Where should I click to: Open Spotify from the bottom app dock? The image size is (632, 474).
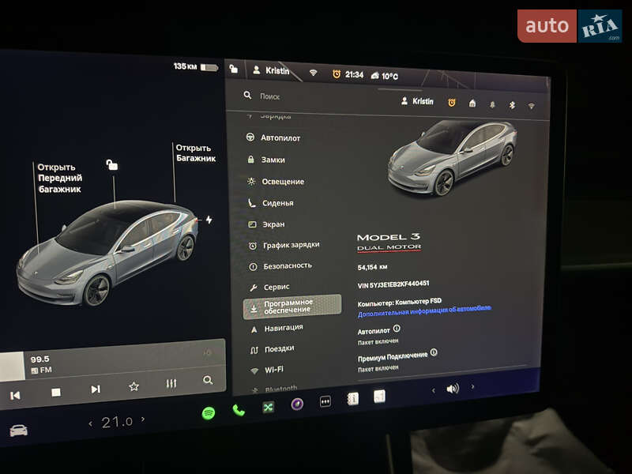tap(208, 412)
